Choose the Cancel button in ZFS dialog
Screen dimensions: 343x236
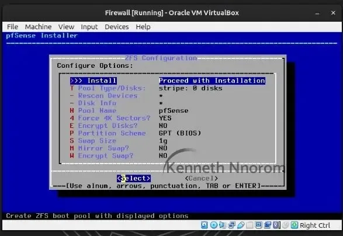click(201, 178)
